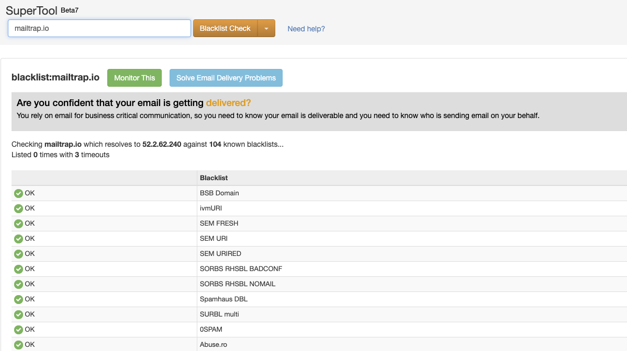Click the blacklist:mailtrap.io heading
Image resolution: width=627 pixels, height=351 pixels.
[x=55, y=77]
